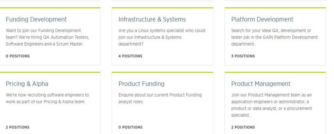Open the 2 Positions label for Pricing & Alpha
Screen dimensions: 334x134
coord(18,127)
